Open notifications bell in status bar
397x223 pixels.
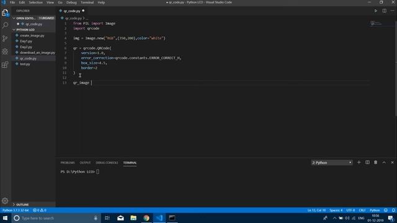393,210
